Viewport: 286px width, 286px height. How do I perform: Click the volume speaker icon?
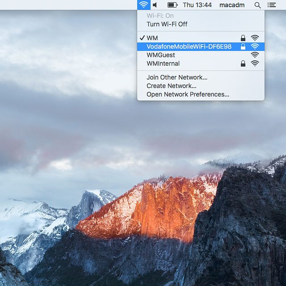click(155, 5)
